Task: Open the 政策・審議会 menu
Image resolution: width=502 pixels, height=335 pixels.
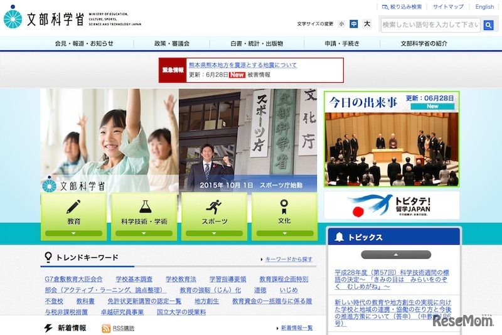Action: click(171, 43)
